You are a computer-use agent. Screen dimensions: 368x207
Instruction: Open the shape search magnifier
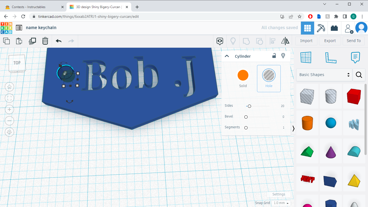[x=359, y=75]
